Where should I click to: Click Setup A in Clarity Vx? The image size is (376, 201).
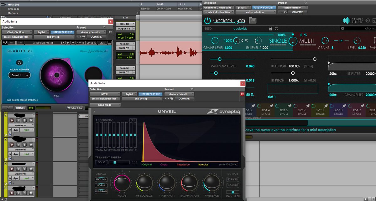click(x=91, y=43)
